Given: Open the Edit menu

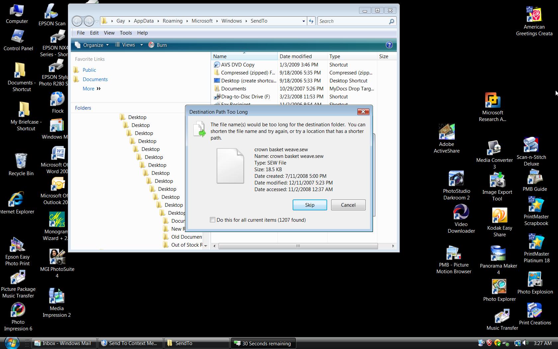Looking at the screenshot, I should 94,33.
